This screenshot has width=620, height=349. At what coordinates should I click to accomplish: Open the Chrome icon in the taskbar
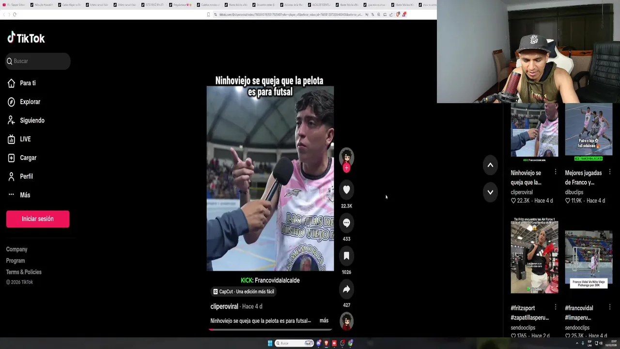coord(350,343)
